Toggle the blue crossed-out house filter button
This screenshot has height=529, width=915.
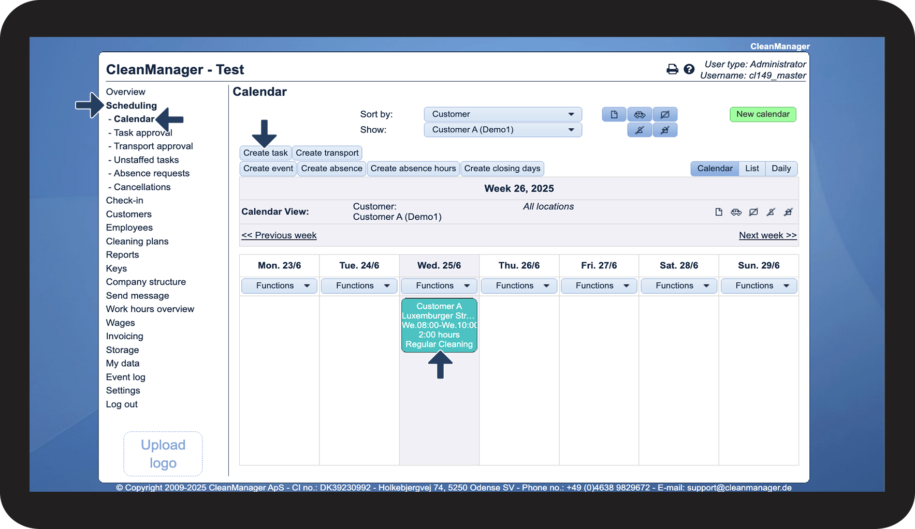pyautogui.click(x=665, y=130)
